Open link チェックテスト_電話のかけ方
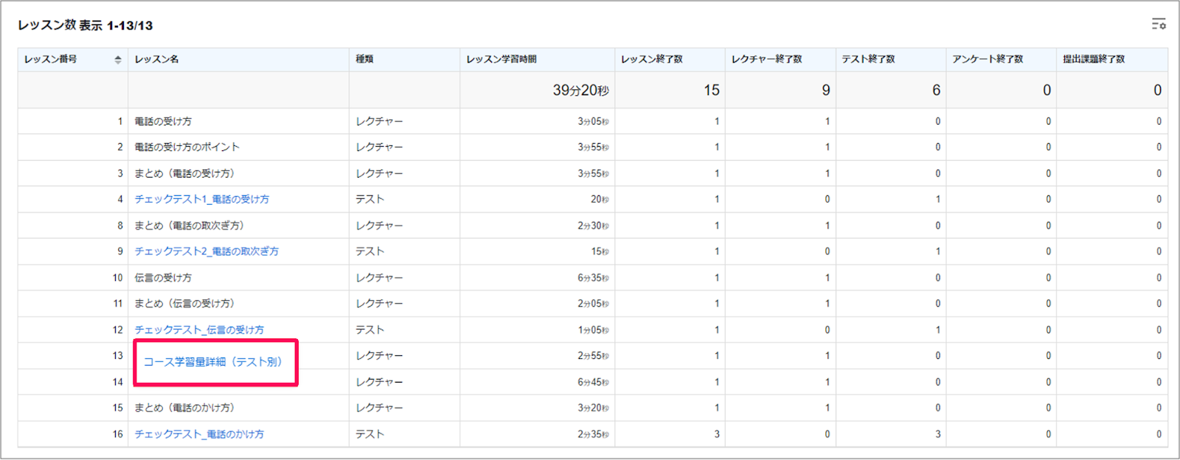1180x460 pixels. click(x=199, y=434)
